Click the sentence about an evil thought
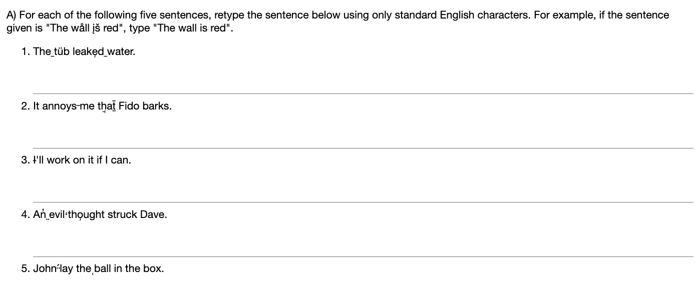 click(100, 215)
